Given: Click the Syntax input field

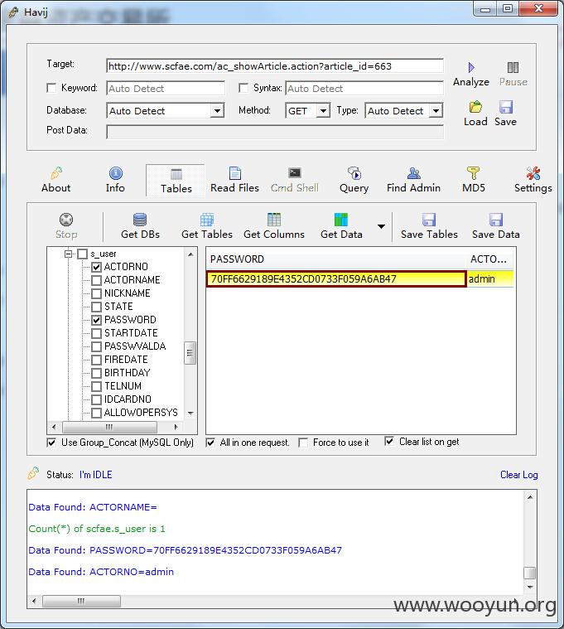Looking at the screenshot, I should tap(364, 88).
